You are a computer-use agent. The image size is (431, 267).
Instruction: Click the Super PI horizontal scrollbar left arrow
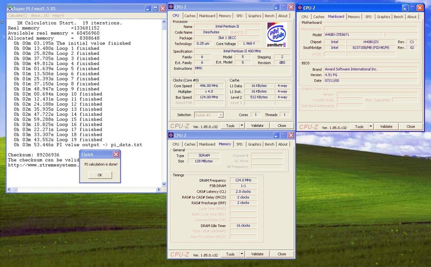coord(9,189)
